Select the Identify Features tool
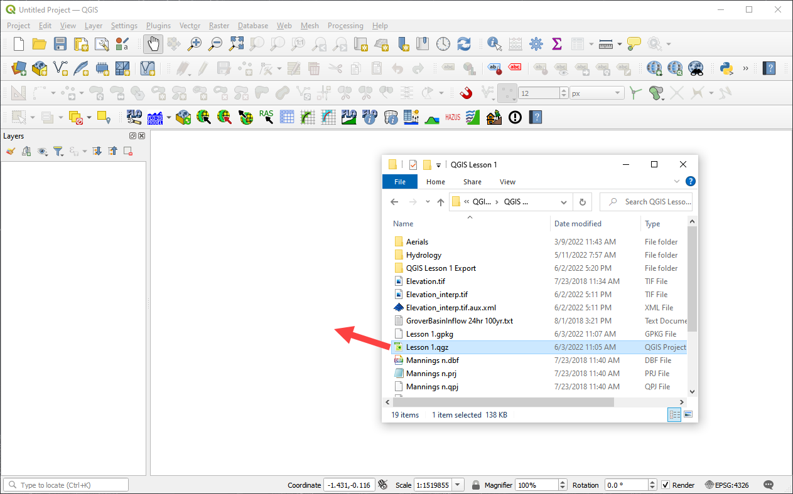Image resolution: width=793 pixels, height=494 pixels. tap(494, 44)
